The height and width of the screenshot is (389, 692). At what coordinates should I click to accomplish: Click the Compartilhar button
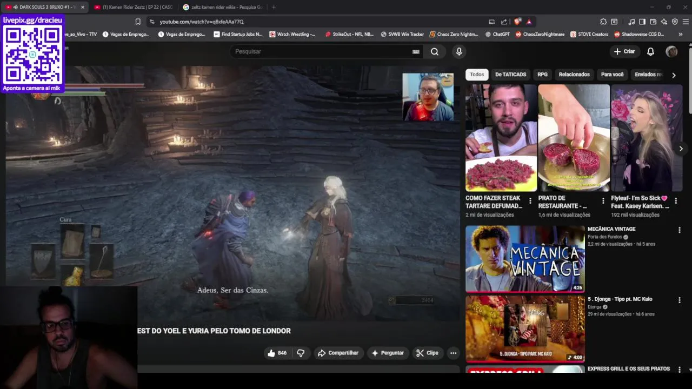[338, 353]
